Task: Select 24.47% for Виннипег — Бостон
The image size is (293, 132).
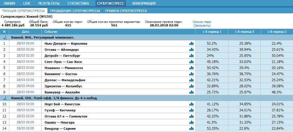Action: tap(277, 74)
